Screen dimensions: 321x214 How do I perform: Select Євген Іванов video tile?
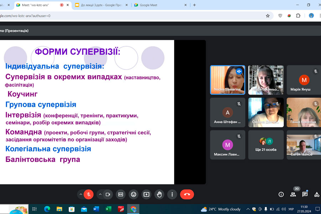[x=304, y=145]
